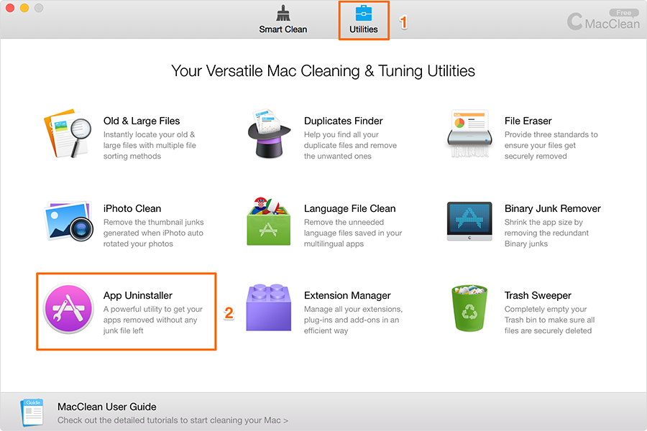This screenshot has width=647, height=431.
Task: Open the green Trash Sweeper bin icon
Action: (469, 308)
